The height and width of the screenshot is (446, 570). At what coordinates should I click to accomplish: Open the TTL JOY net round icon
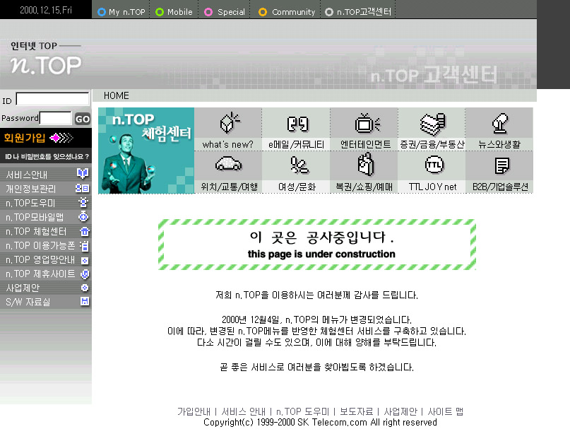[434, 165]
